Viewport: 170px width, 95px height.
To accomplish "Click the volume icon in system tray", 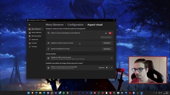I will click(x=161, y=93).
